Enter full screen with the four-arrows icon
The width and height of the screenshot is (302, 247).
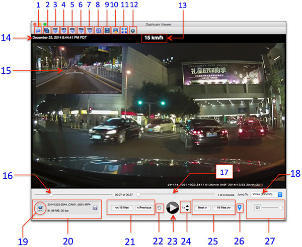point(124,30)
